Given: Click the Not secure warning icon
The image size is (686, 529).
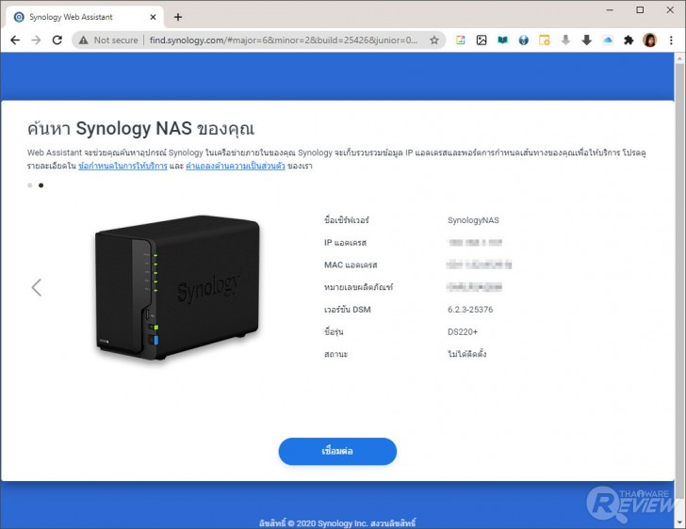Looking at the screenshot, I should 83,40.
